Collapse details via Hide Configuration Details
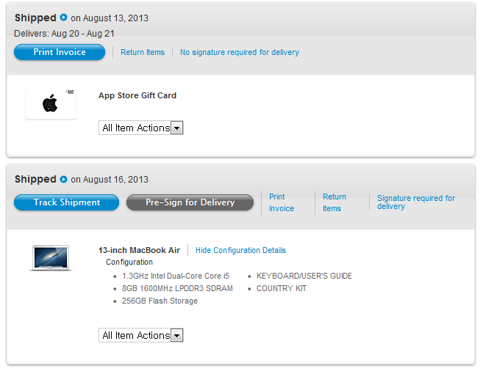 click(x=240, y=250)
